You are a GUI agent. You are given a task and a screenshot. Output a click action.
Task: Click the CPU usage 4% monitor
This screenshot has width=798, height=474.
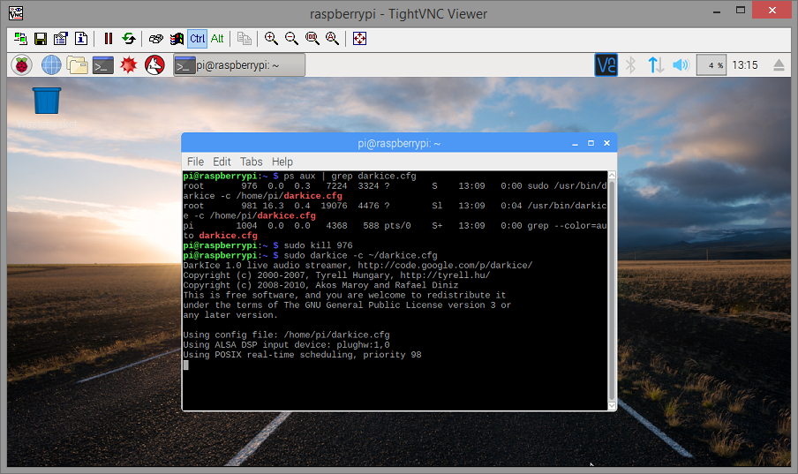pyautogui.click(x=711, y=65)
